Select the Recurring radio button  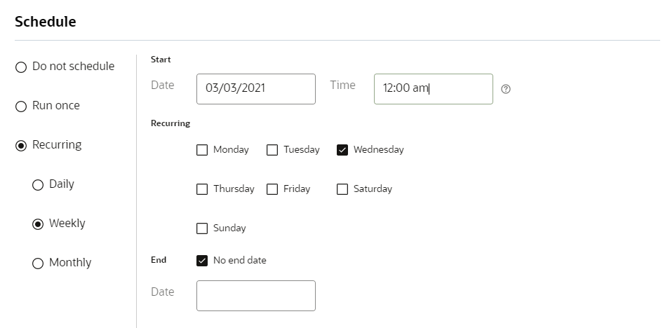click(x=21, y=145)
